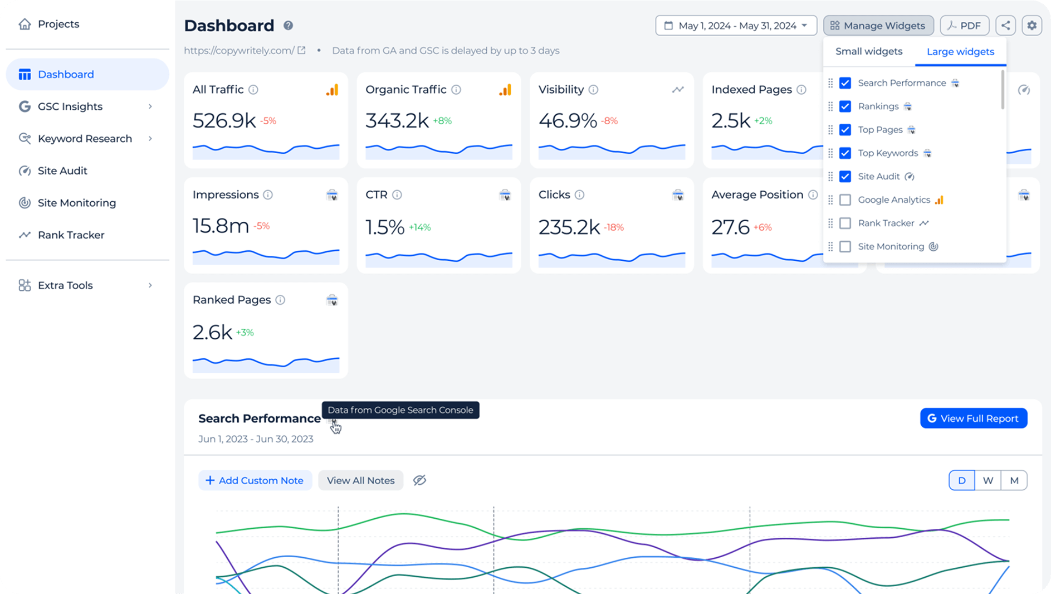Uncheck the Search Performance widget checkbox

click(x=845, y=83)
